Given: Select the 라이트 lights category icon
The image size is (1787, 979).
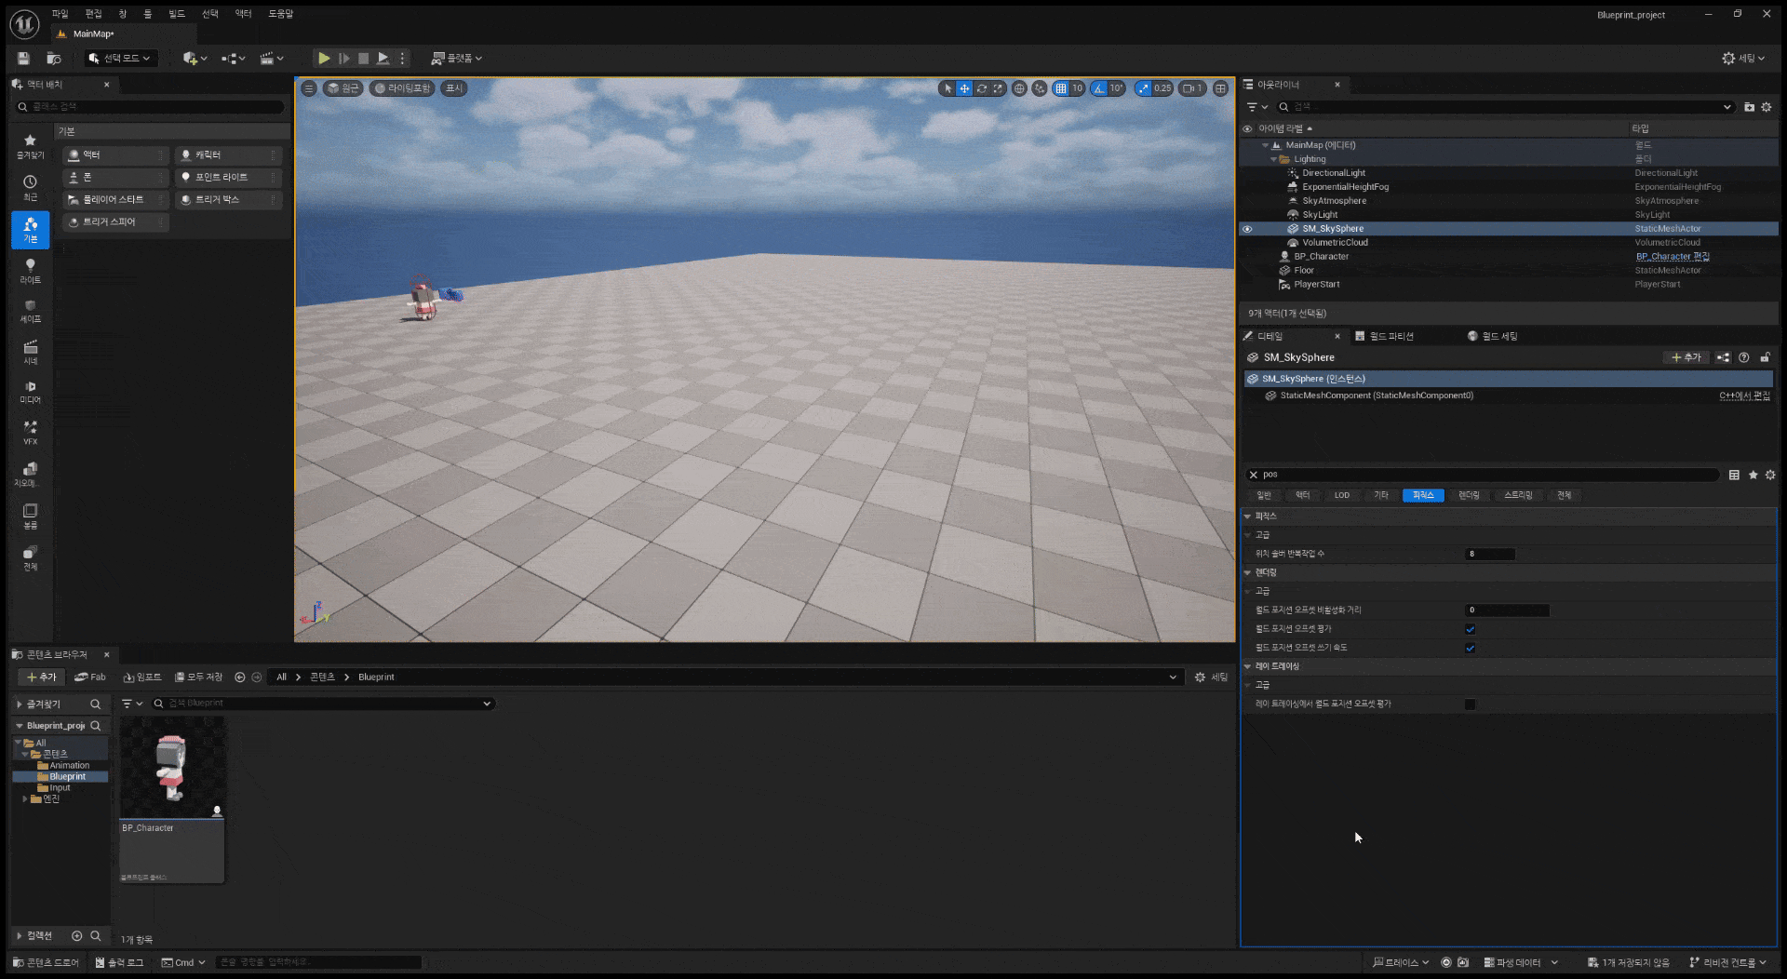Looking at the screenshot, I should pos(30,271).
